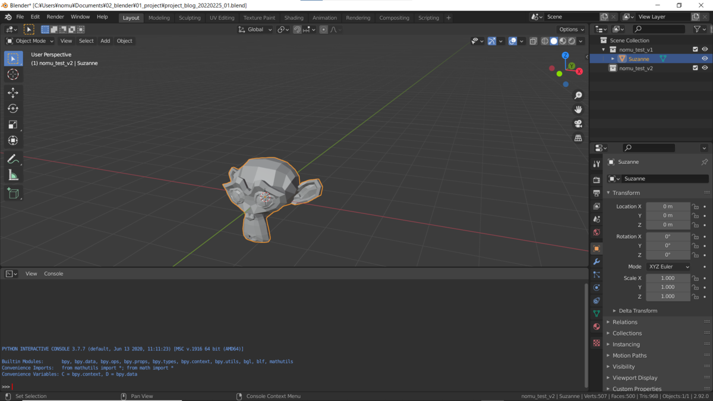This screenshot has height=401, width=713.
Task: Toggle nomu_test_v2 collection exclude checkbox
Action: (x=695, y=68)
